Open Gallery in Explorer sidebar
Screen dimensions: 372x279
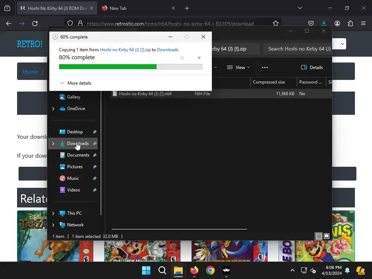73,97
